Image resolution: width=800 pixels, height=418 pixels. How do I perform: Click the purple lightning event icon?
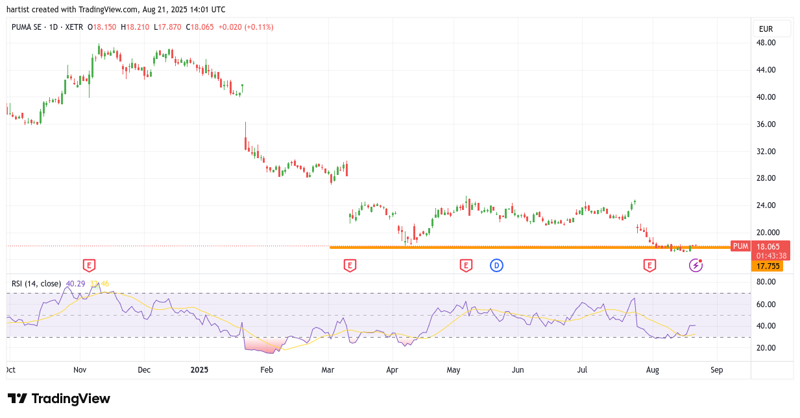pos(696,264)
